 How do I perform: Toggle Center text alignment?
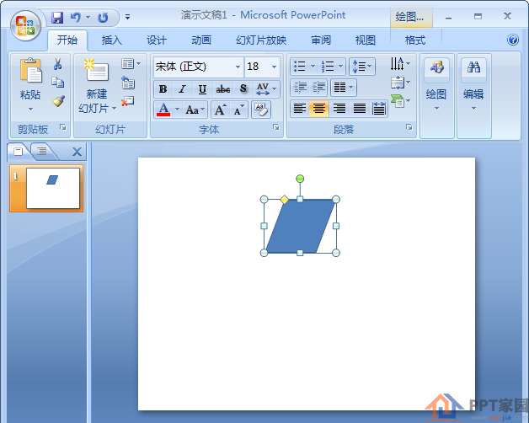pos(318,109)
